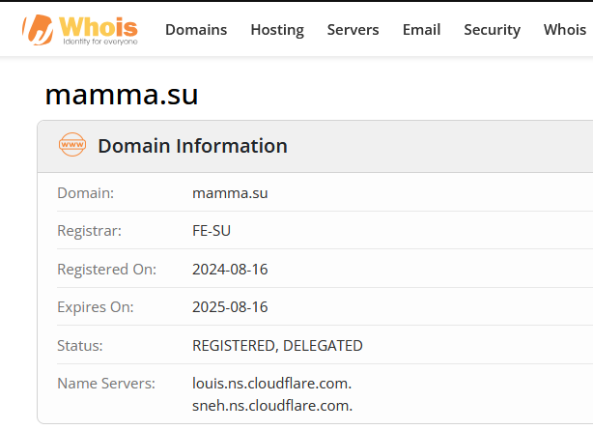Click the orange www globe icon

[x=72, y=145]
